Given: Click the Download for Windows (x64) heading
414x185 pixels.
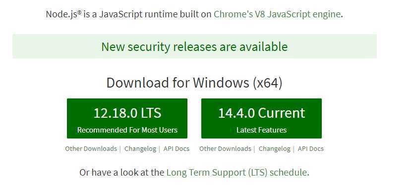Looking at the screenshot, I should pos(194,83).
